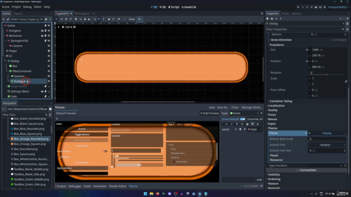
Task: Activate the Ruler Mode tool
Action: point(89,19)
